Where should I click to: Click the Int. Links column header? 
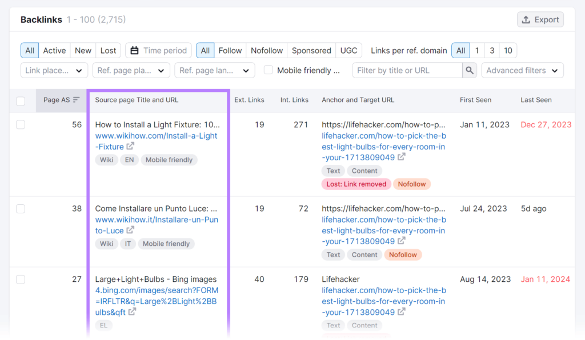click(294, 100)
